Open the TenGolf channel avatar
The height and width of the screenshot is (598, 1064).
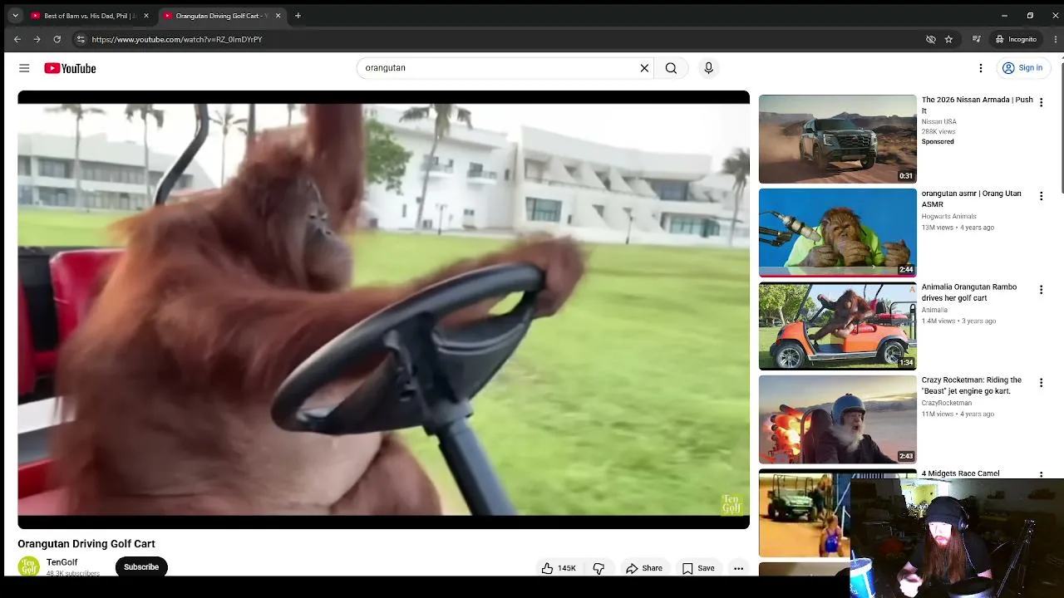[x=29, y=566]
